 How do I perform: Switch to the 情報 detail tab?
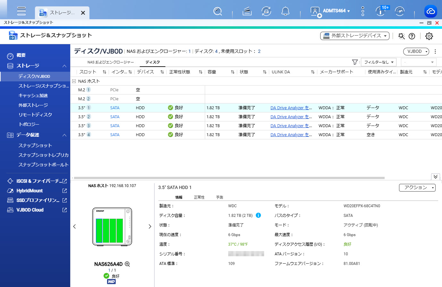click(x=179, y=197)
